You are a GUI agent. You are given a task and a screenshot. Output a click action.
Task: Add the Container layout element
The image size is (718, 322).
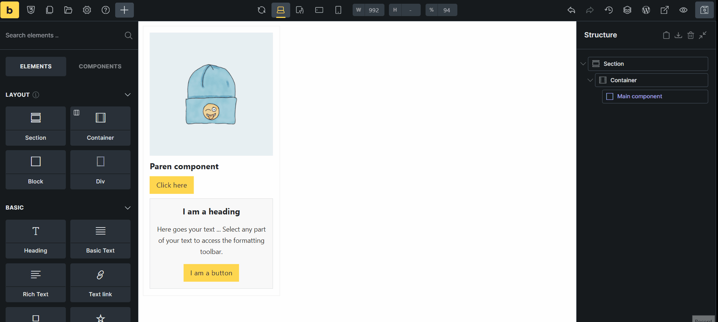100,126
